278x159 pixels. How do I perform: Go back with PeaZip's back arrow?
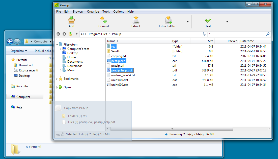click(58, 34)
